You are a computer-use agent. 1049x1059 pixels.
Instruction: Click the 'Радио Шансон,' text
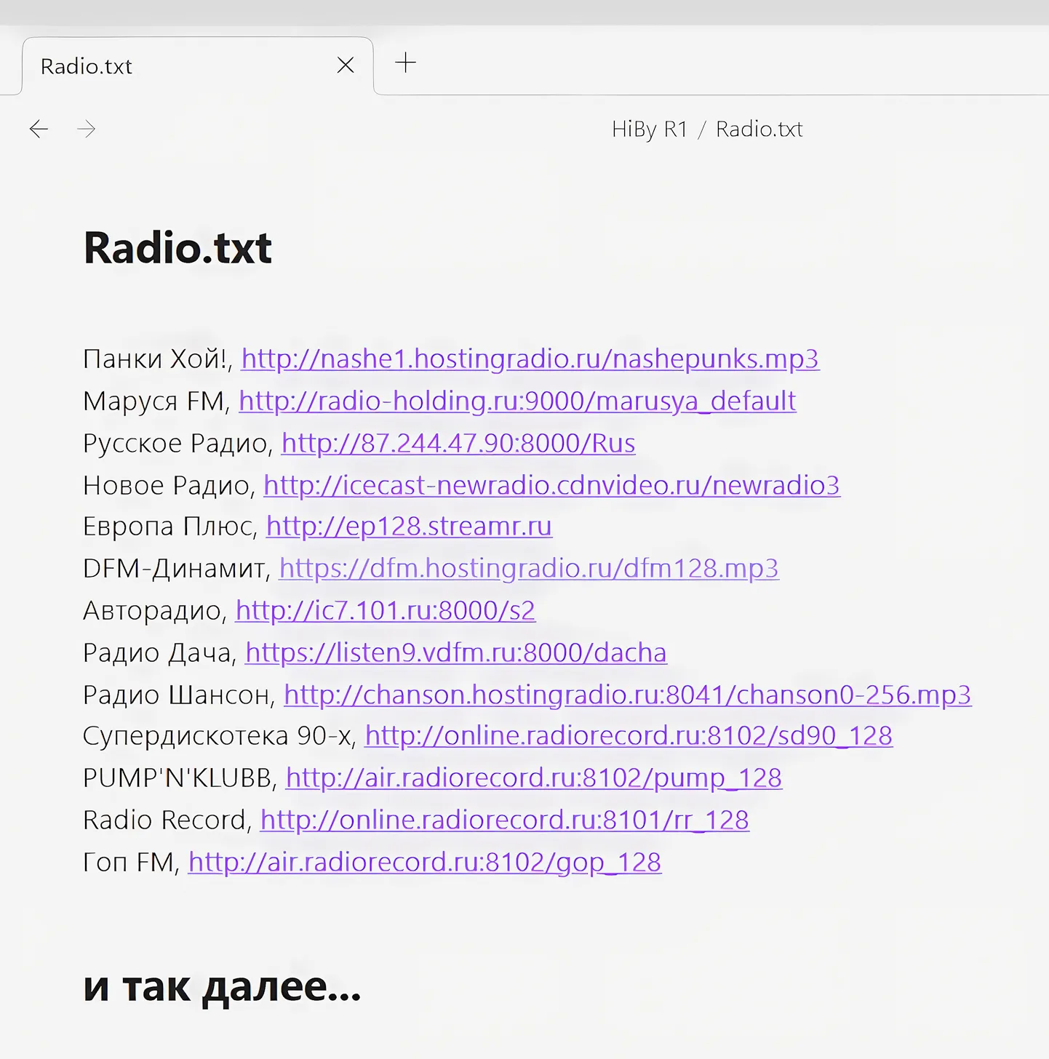pos(180,695)
